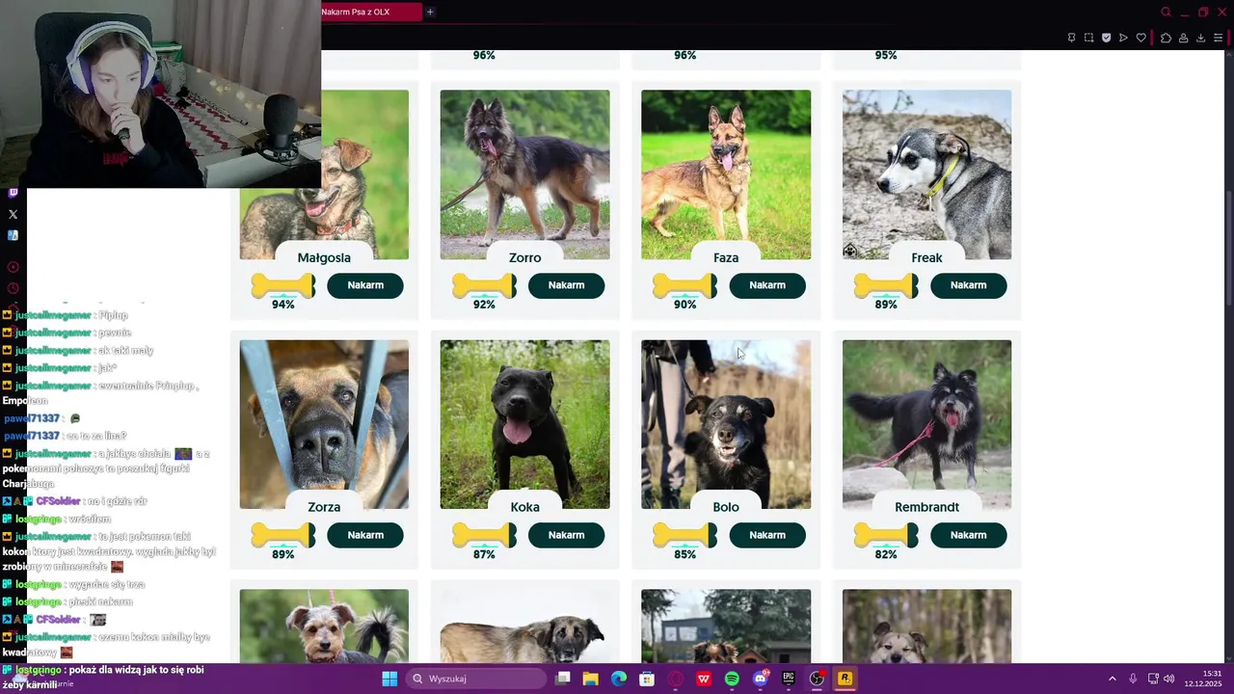Click the dog name Rembrandt
Screen dimensions: 1234x694
pyautogui.click(x=926, y=507)
